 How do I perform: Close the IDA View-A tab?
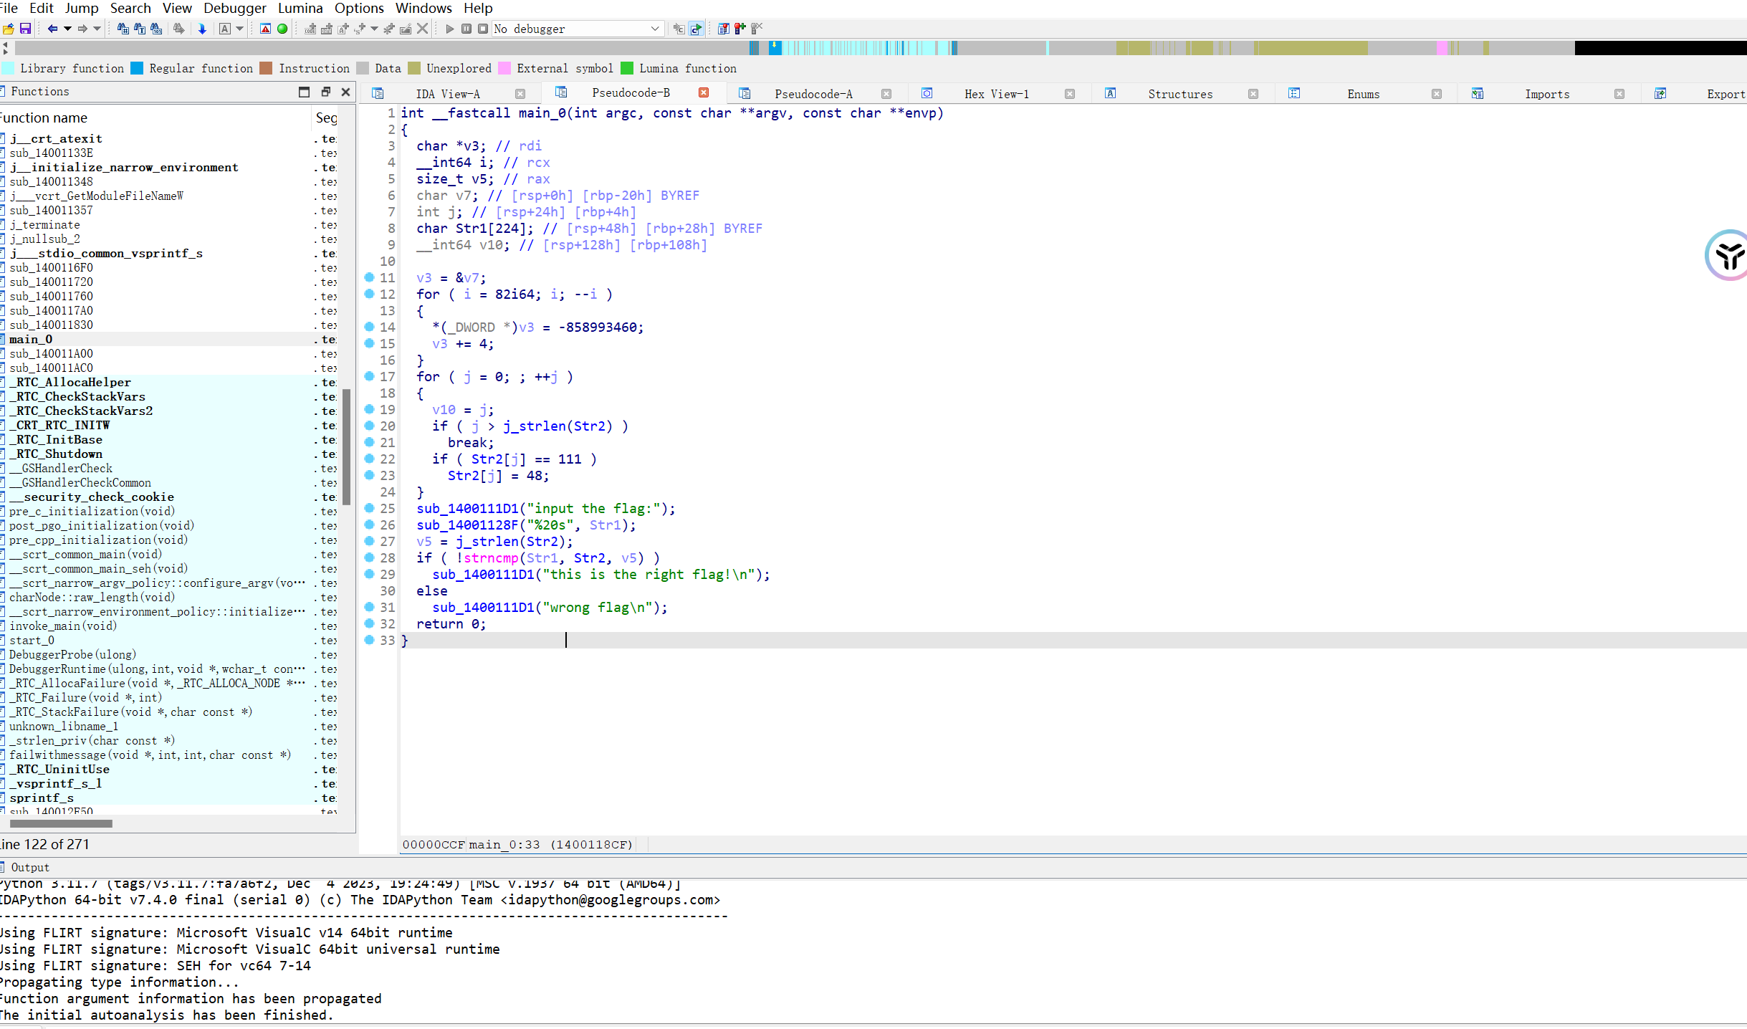coord(520,94)
